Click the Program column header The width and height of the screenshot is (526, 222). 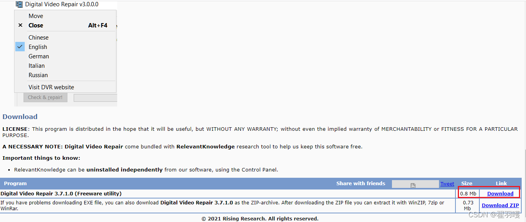tap(15, 183)
